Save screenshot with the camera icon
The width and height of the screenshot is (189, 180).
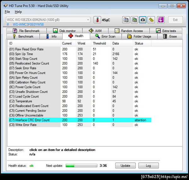click(x=143, y=20)
